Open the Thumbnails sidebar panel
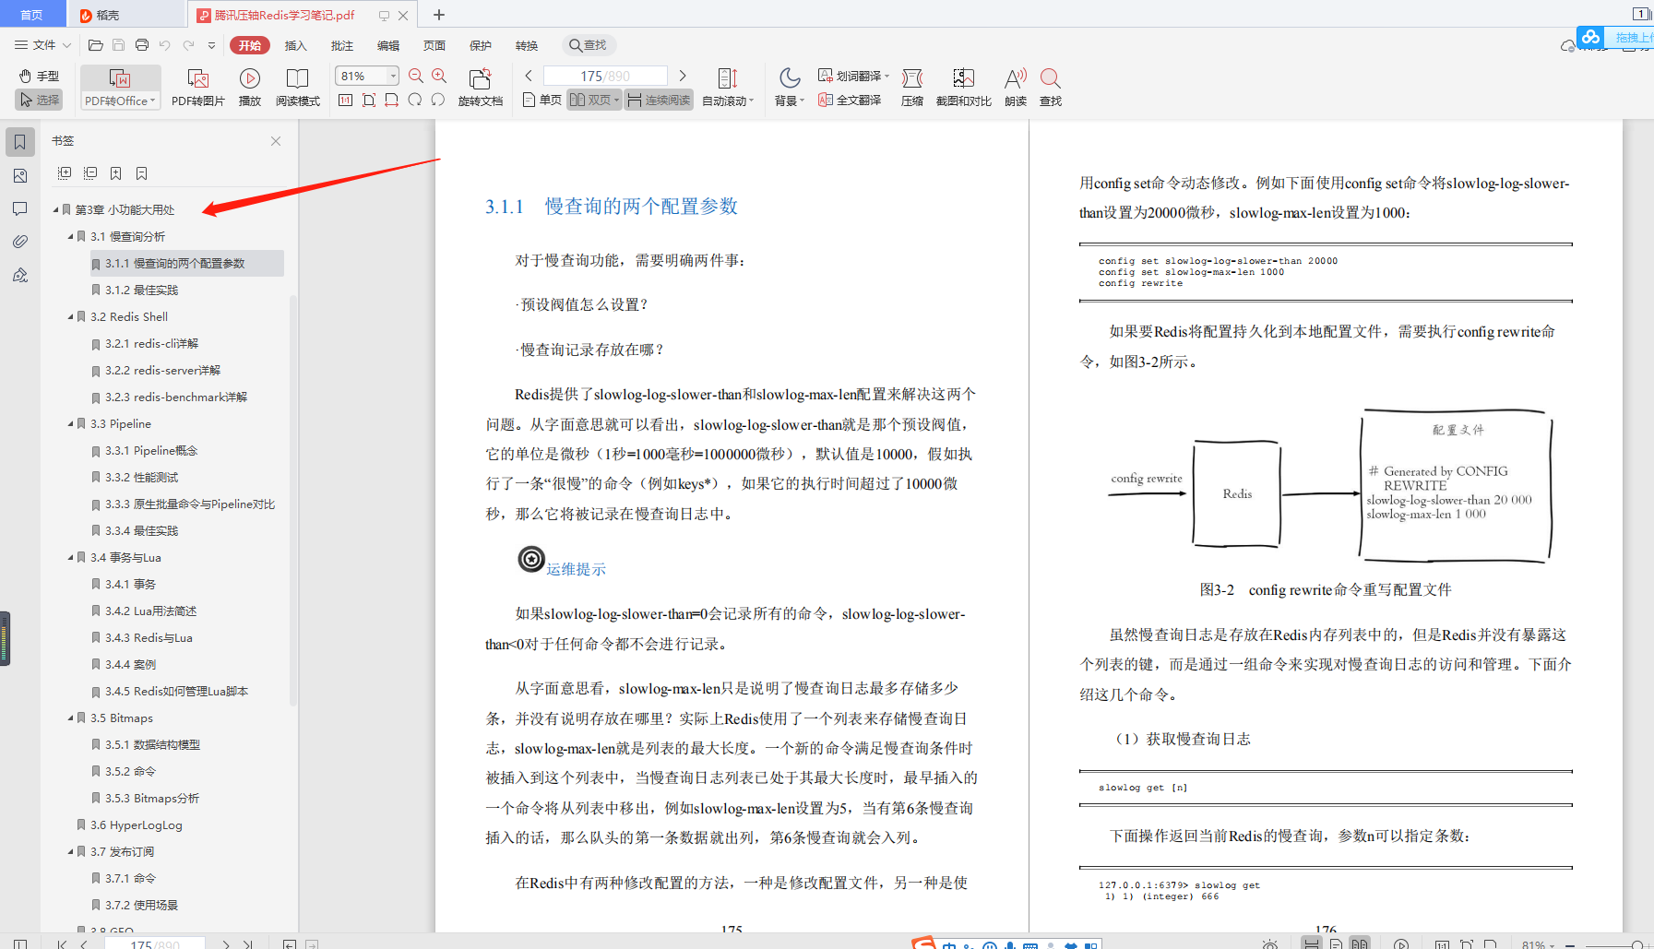This screenshot has width=1654, height=949. 19,175
